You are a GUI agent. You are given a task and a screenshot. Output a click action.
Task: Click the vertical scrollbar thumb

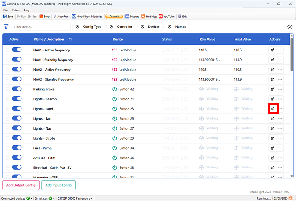[x=292, y=54]
